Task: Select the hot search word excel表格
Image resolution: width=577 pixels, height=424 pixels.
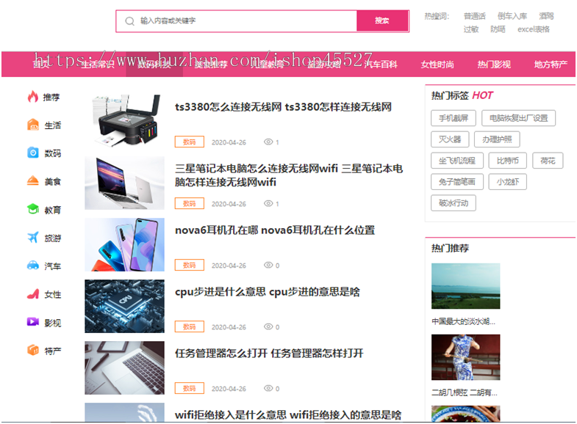Action: click(534, 29)
